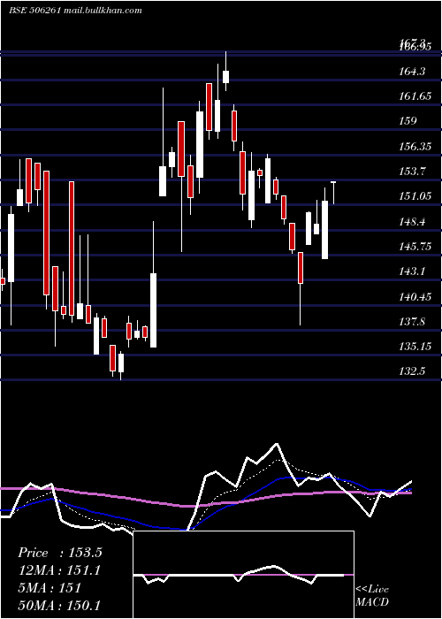Click the 145.75 price level label
This screenshot has width=442, height=619.
(415, 247)
